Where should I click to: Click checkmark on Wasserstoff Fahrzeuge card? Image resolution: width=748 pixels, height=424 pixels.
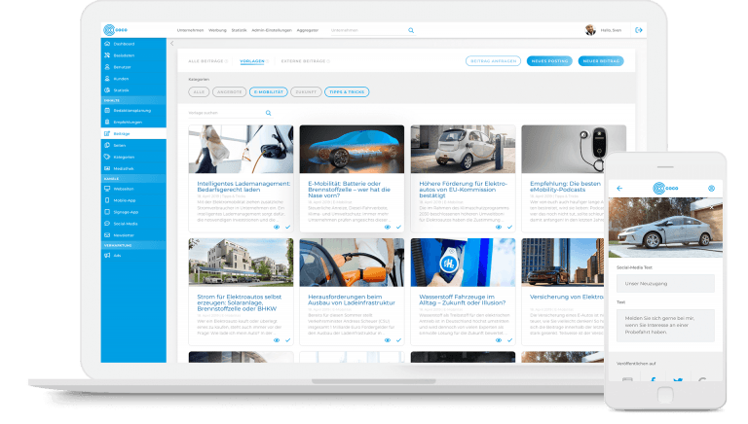(509, 340)
